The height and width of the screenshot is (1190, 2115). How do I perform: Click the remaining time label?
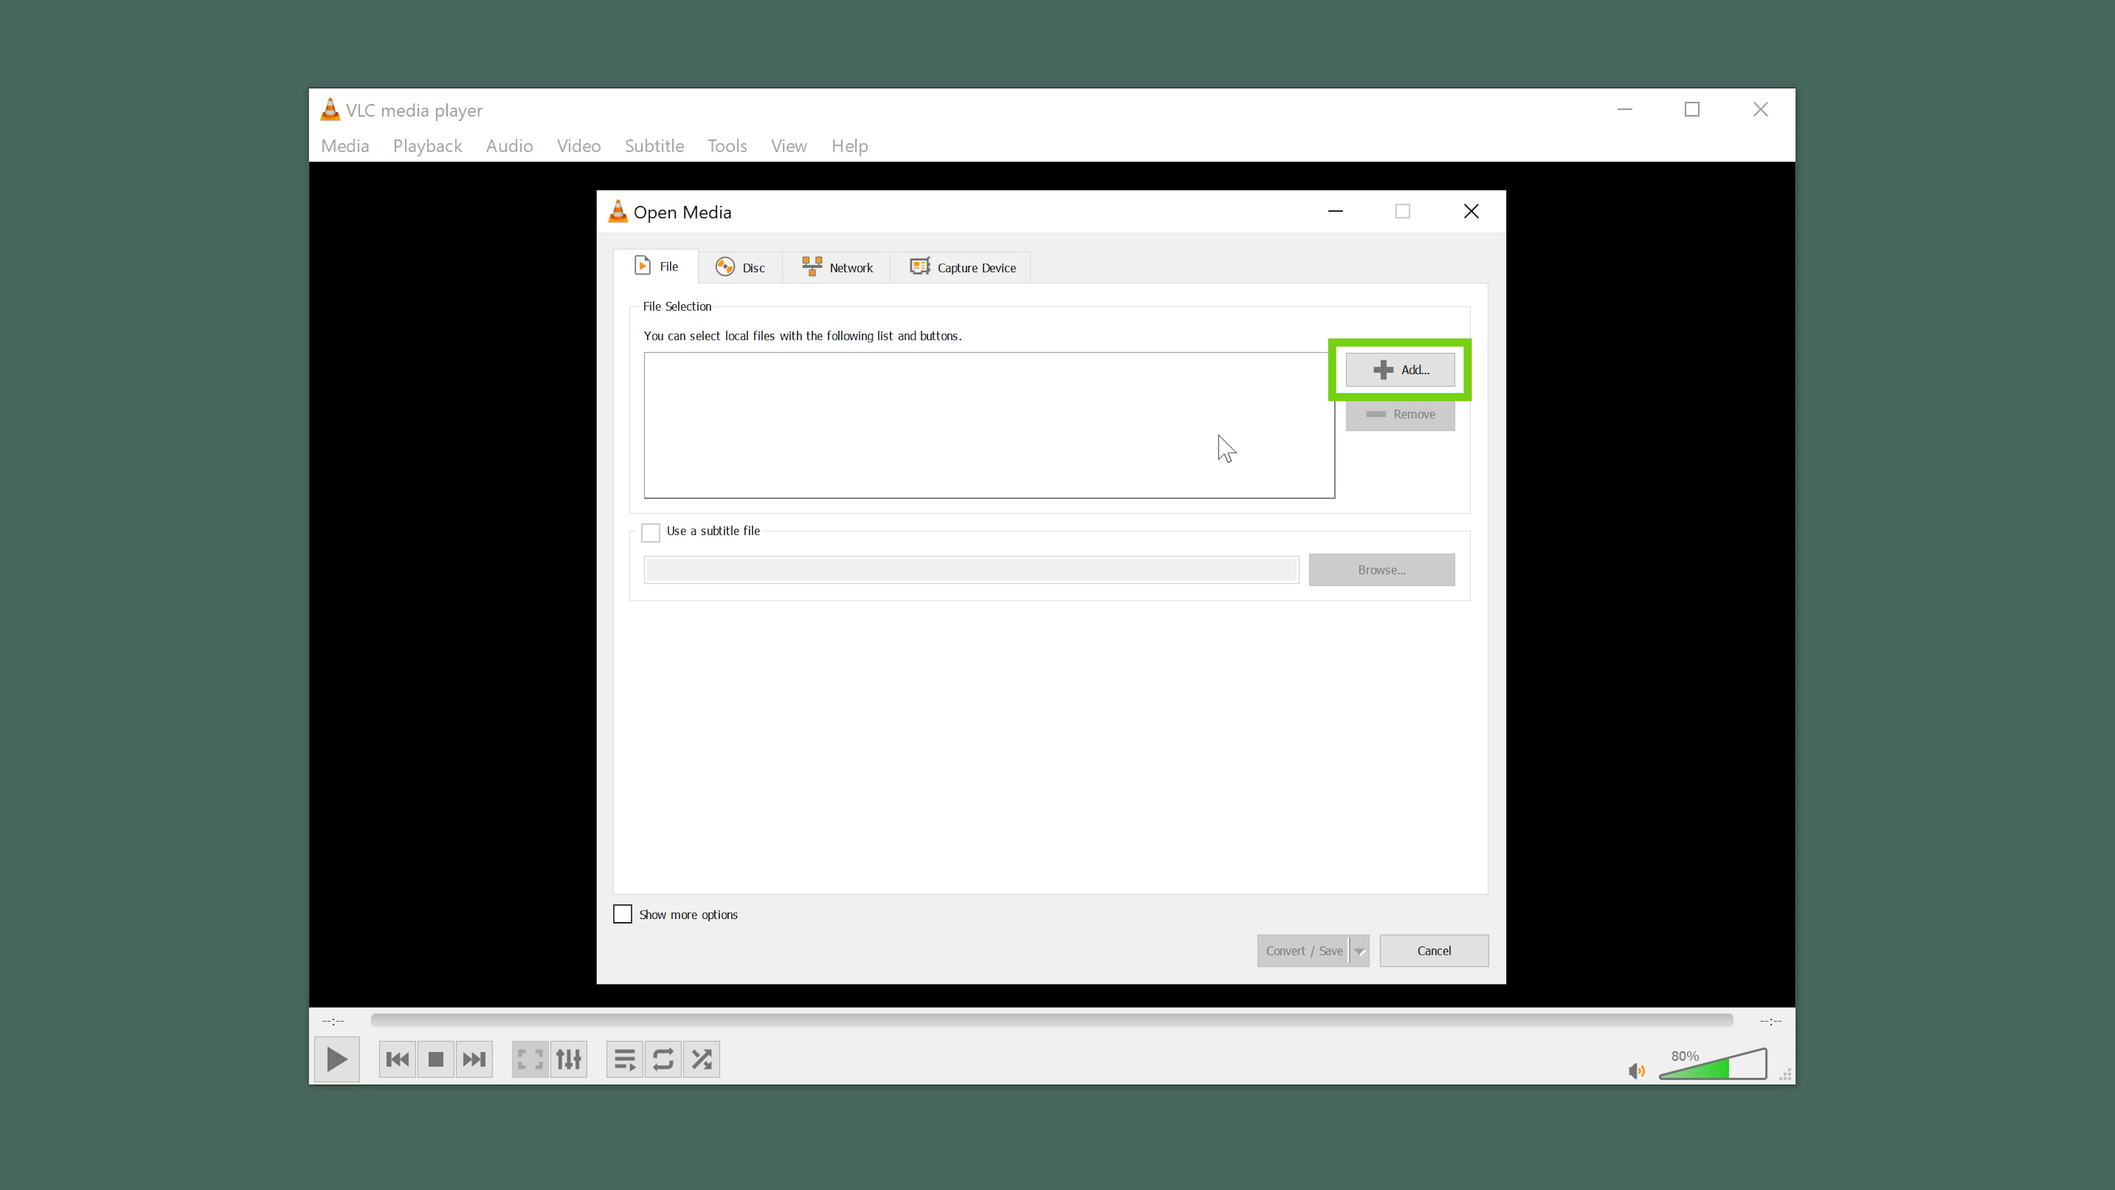(1770, 1021)
